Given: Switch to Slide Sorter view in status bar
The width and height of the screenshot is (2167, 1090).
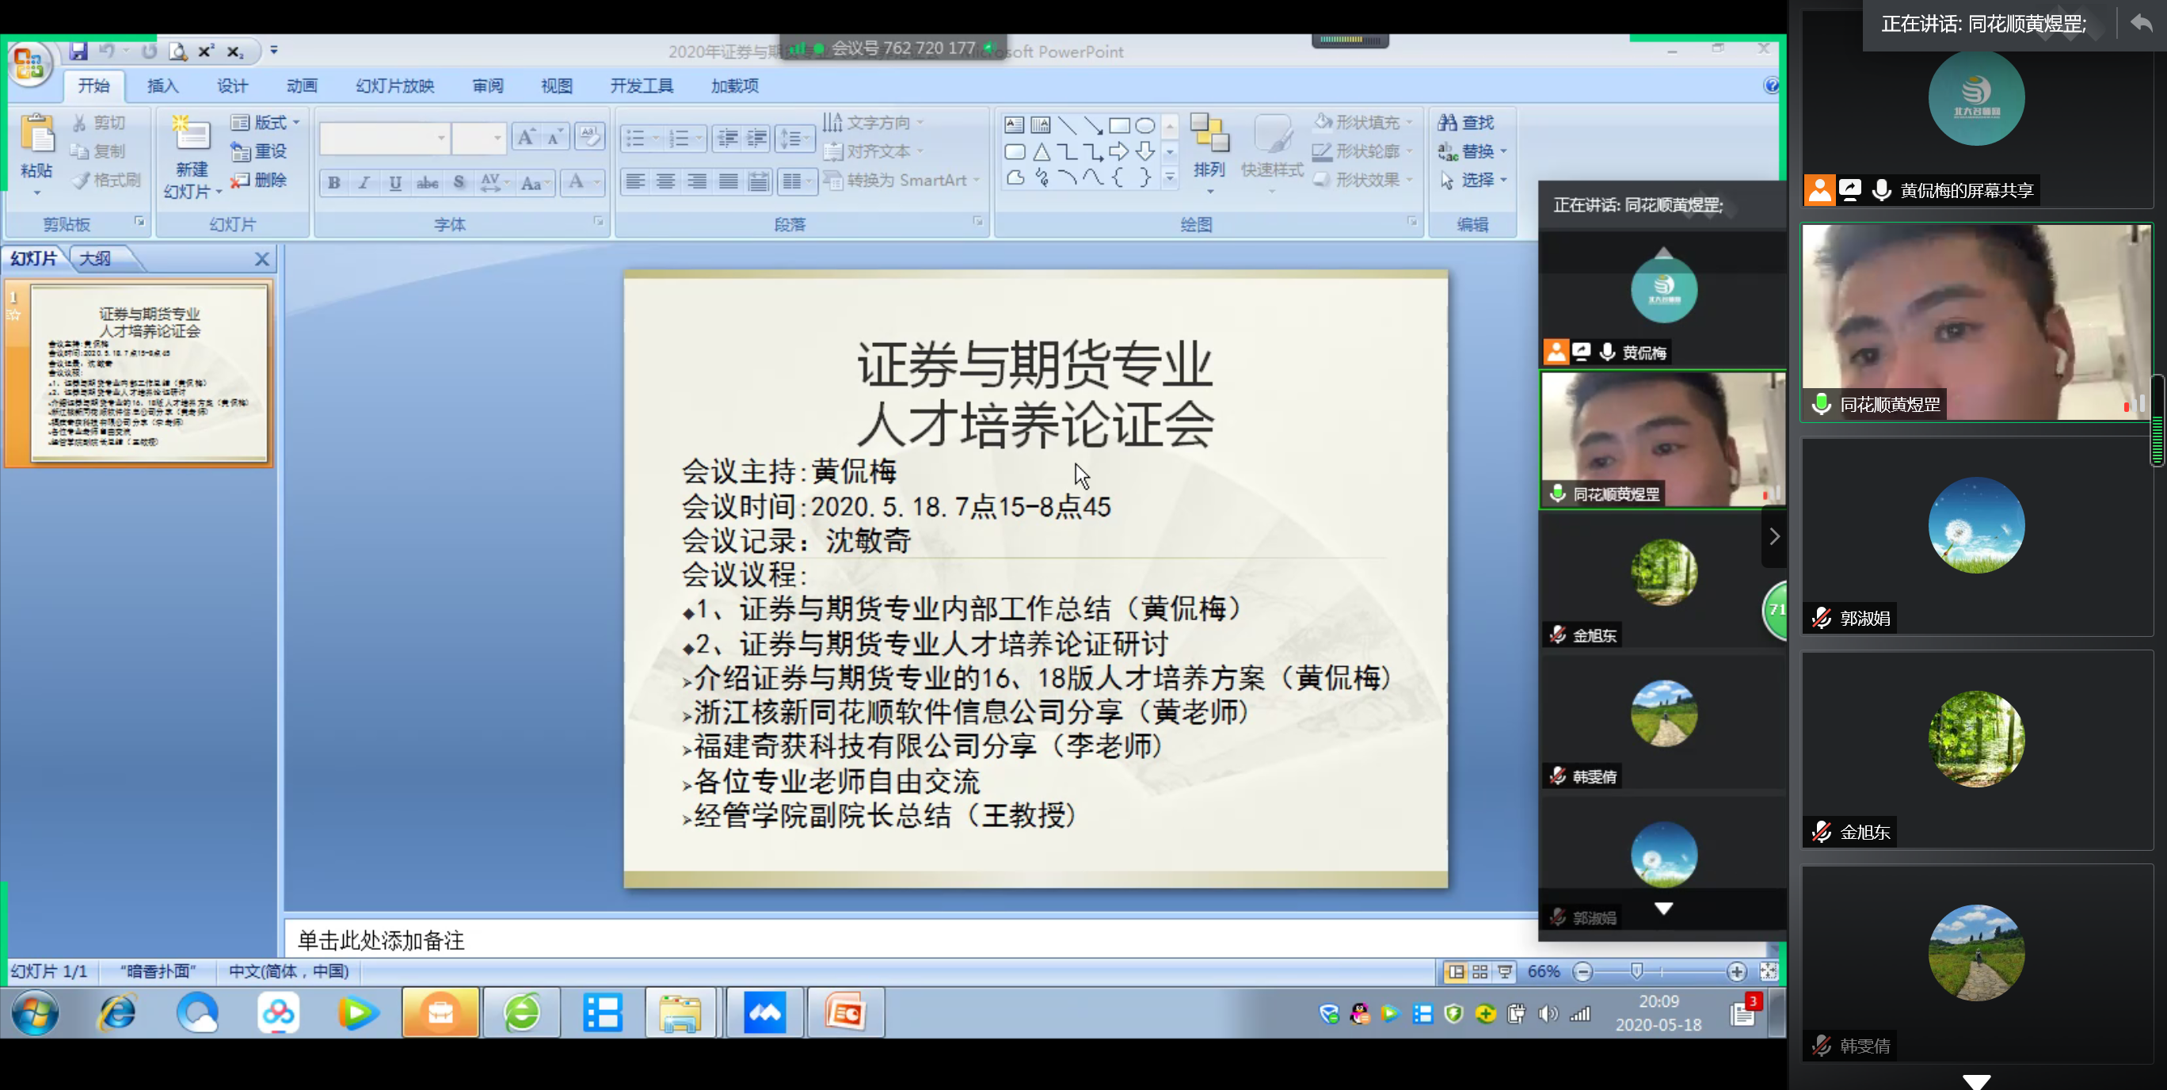Looking at the screenshot, I should coord(1480,971).
